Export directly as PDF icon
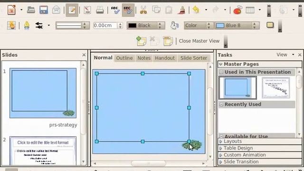 (87, 9)
